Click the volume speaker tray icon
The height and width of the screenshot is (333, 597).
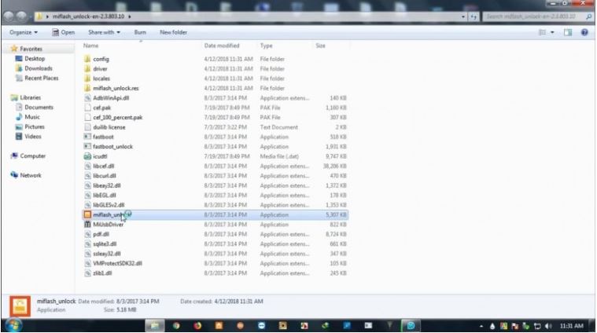549,326
